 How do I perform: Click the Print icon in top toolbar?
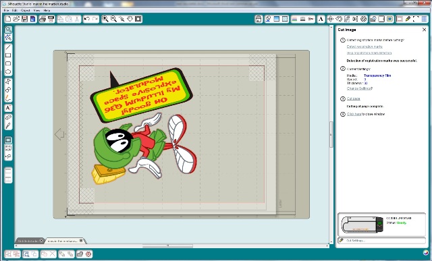coord(43,19)
